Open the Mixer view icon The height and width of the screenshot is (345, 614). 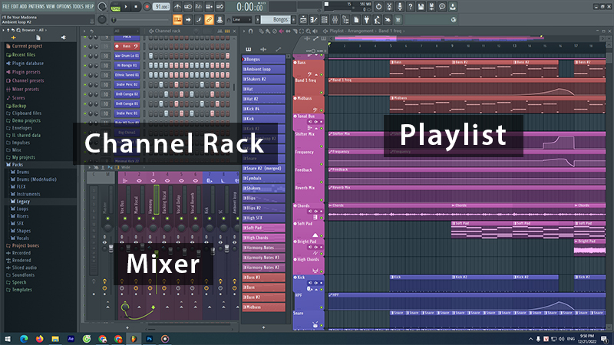[335, 20]
